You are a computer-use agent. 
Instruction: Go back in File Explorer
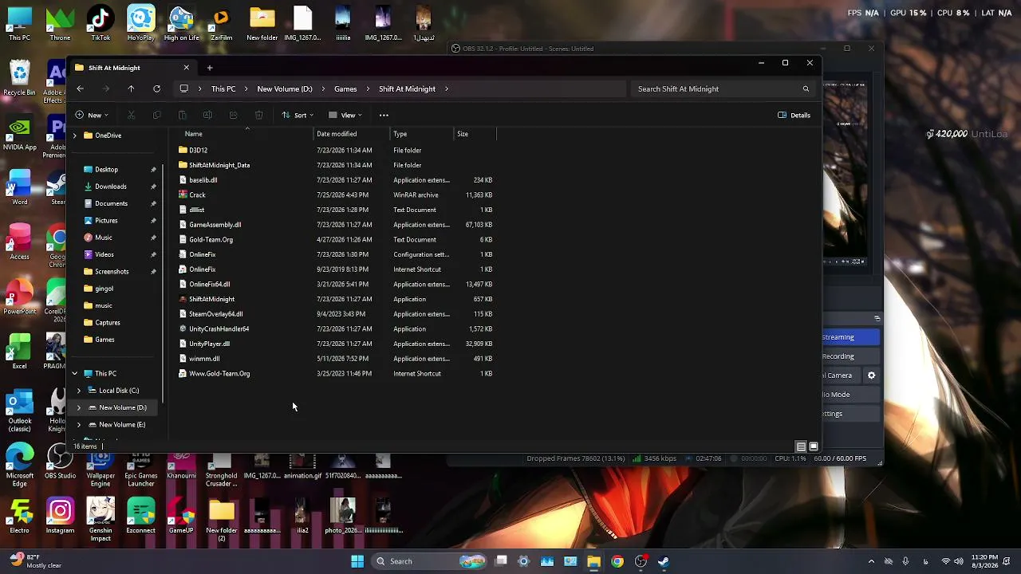click(80, 88)
